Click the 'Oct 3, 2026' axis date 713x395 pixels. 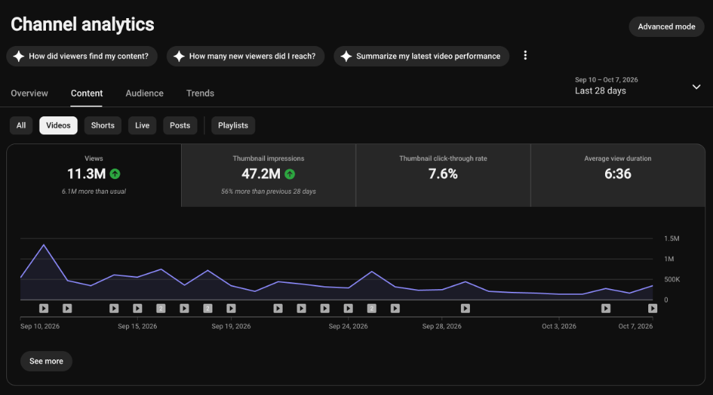(x=559, y=326)
